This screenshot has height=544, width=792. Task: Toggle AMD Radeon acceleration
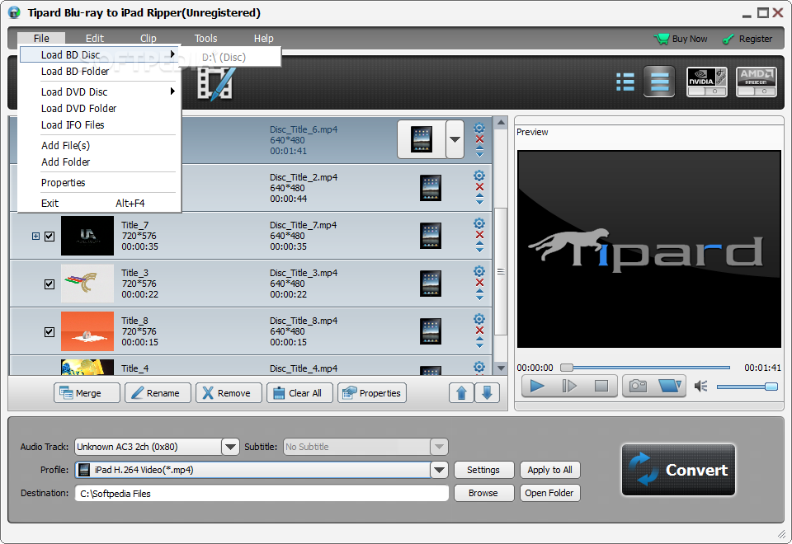[x=757, y=82]
